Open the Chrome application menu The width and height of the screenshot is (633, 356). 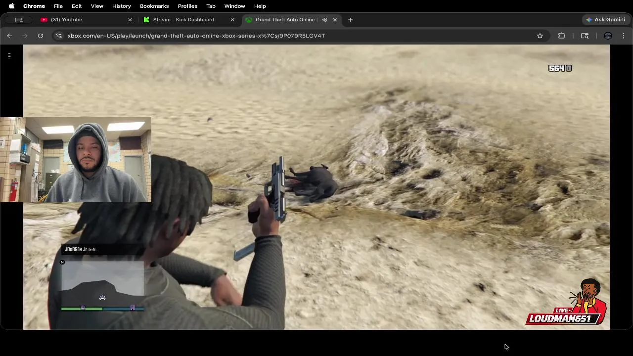pos(34,6)
